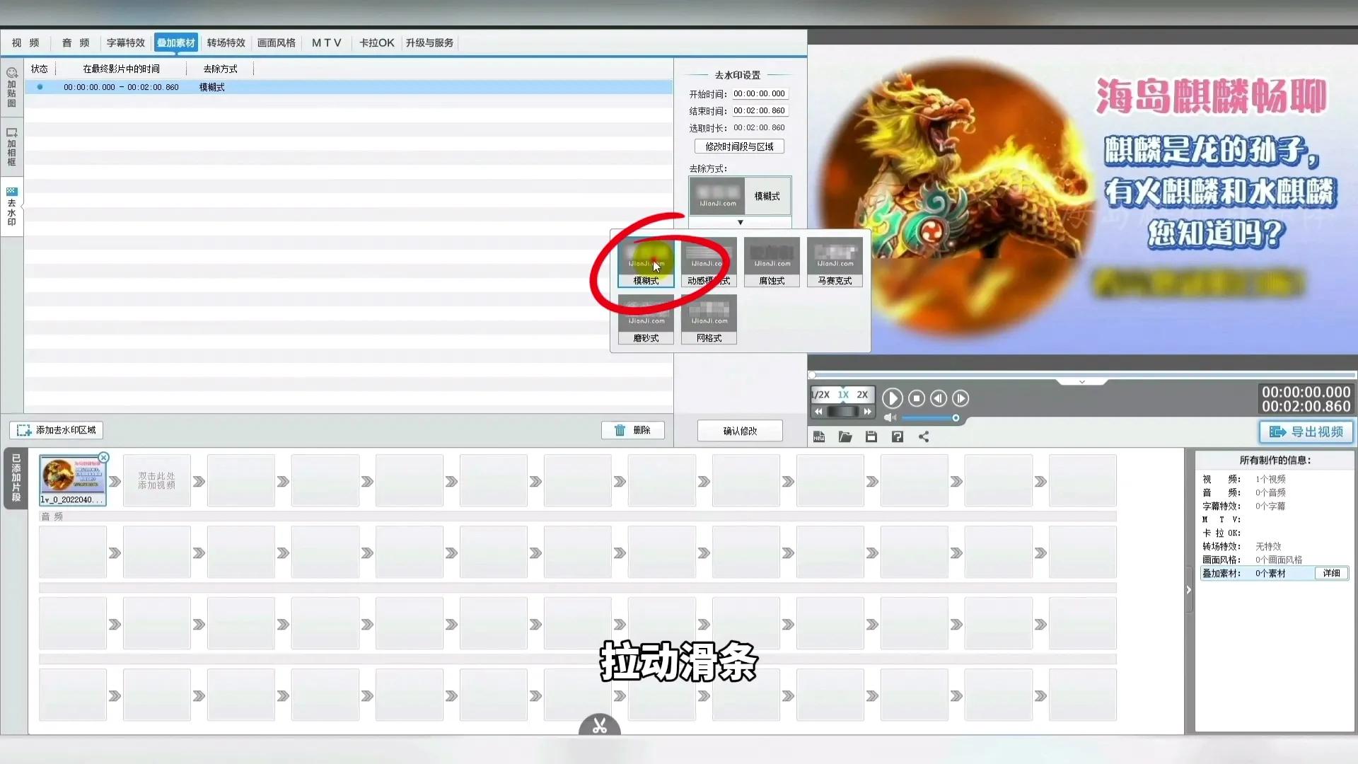Click the video thumbnail lv_0_2022040
The height and width of the screenshot is (764, 1358).
tap(73, 477)
